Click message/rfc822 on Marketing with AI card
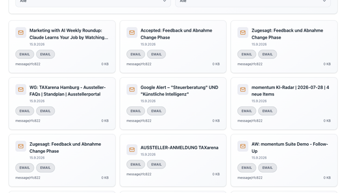This screenshot has height=193, width=344. 28,64
